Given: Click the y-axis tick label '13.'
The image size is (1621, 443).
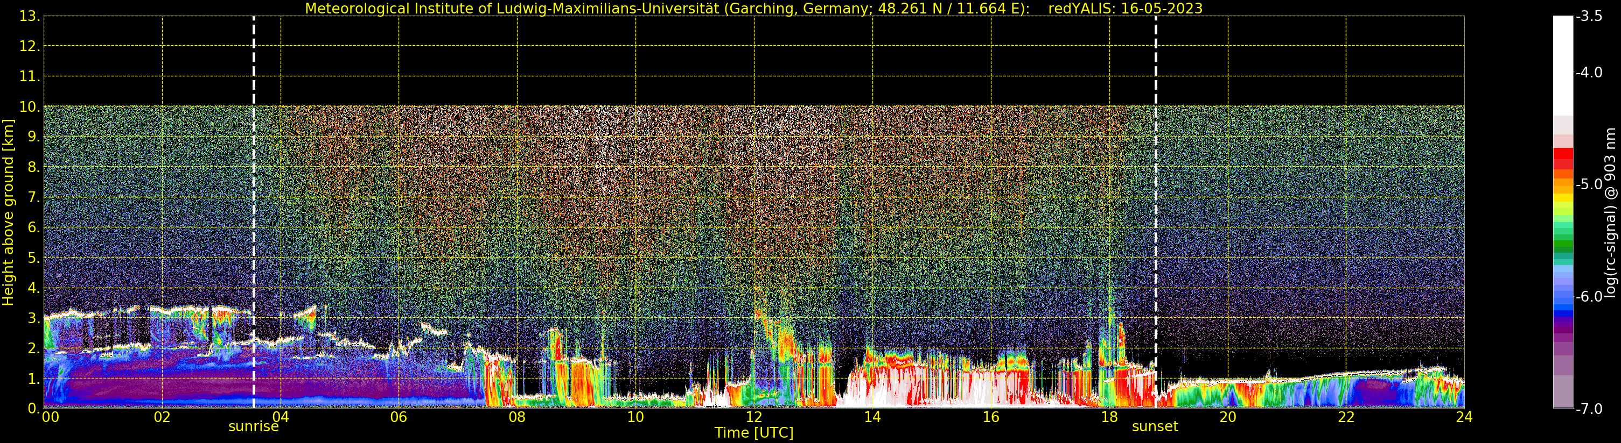Looking at the screenshot, I should (30, 16).
